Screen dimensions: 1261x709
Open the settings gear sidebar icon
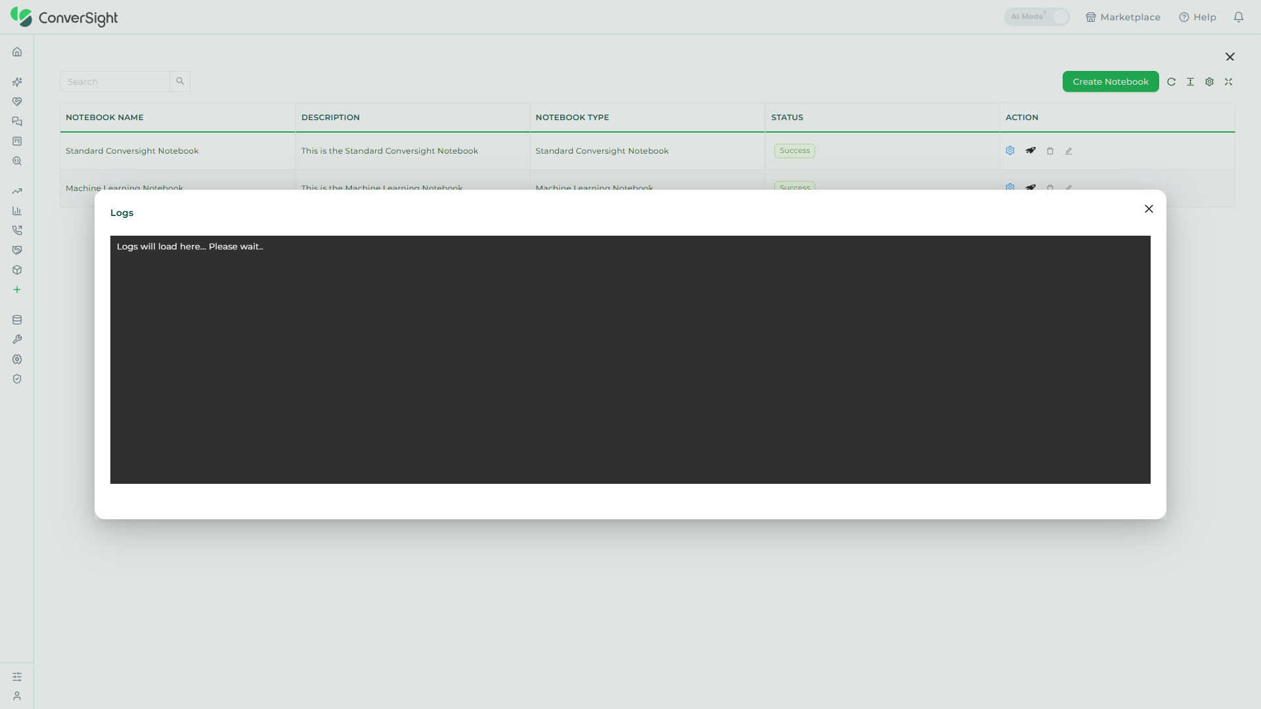17,359
